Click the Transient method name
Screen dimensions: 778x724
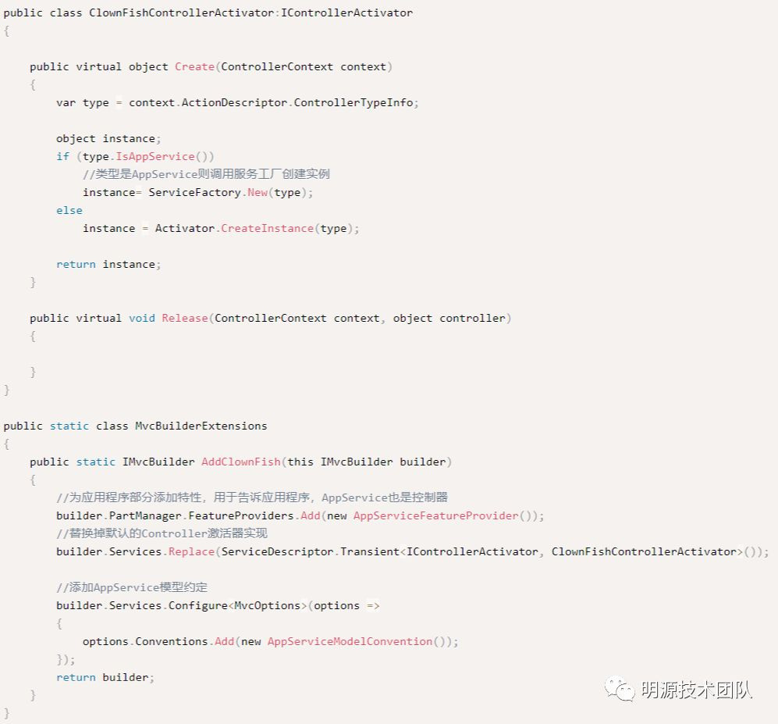pos(370,551)
